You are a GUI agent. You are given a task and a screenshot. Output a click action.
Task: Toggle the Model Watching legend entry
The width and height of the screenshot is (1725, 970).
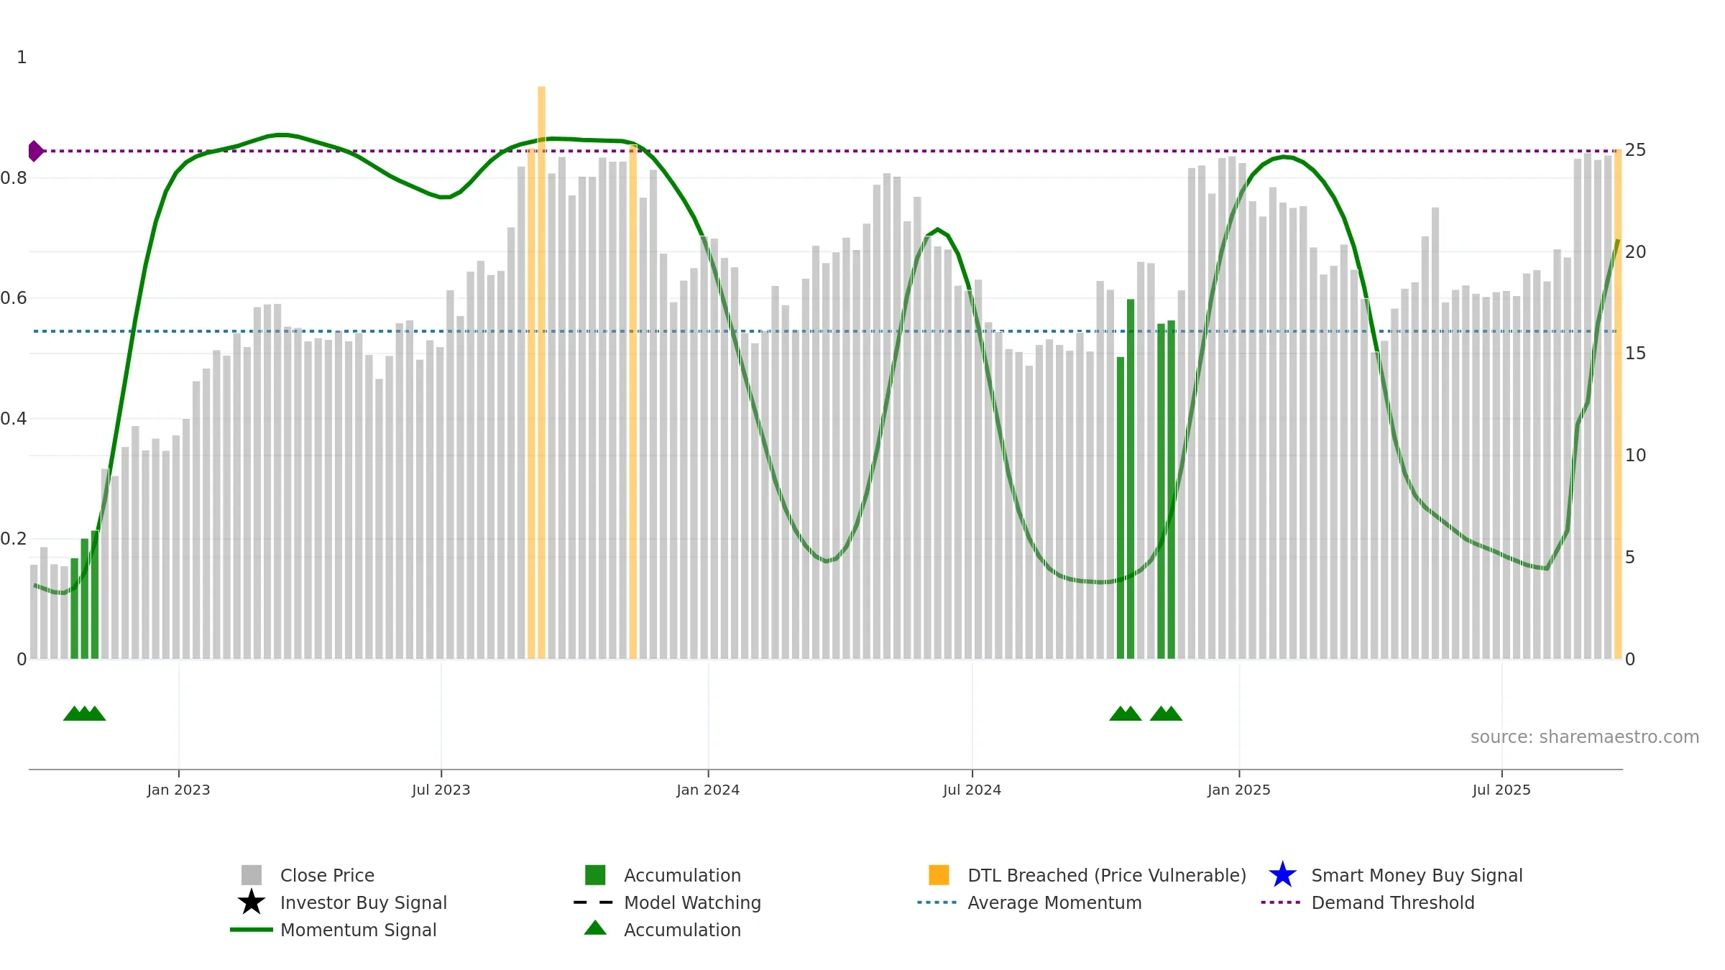[667, 902]
